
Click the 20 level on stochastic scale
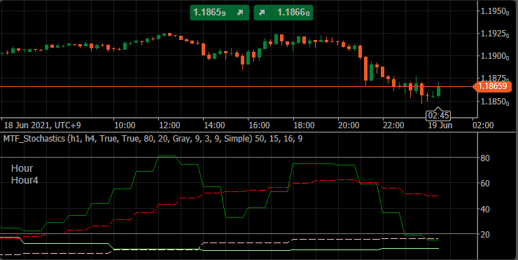pos(485,235)
